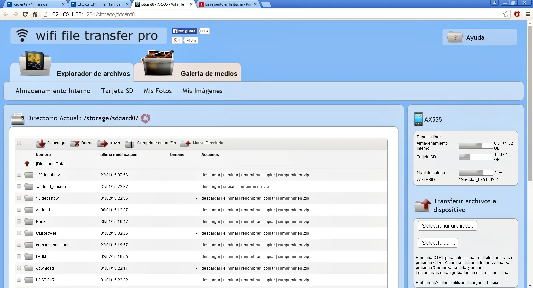Viewport: 533px width, 288px height.
Task: Click the browser reload icon
Action: (25, 14)
